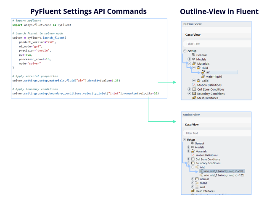Expand the Internal node
The width and height of the screenshot is (272, 202).
coord(193,179)
